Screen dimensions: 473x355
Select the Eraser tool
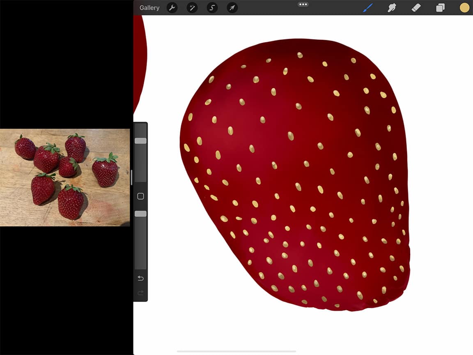pyautogui.click(x=416, y=7)
